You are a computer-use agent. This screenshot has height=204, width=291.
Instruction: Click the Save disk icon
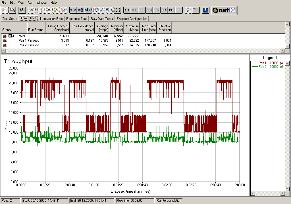pos(5,10)
